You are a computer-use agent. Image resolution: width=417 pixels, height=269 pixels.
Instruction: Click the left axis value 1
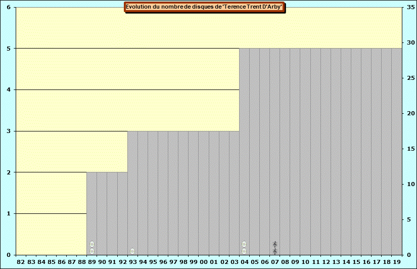pos(9,214)
